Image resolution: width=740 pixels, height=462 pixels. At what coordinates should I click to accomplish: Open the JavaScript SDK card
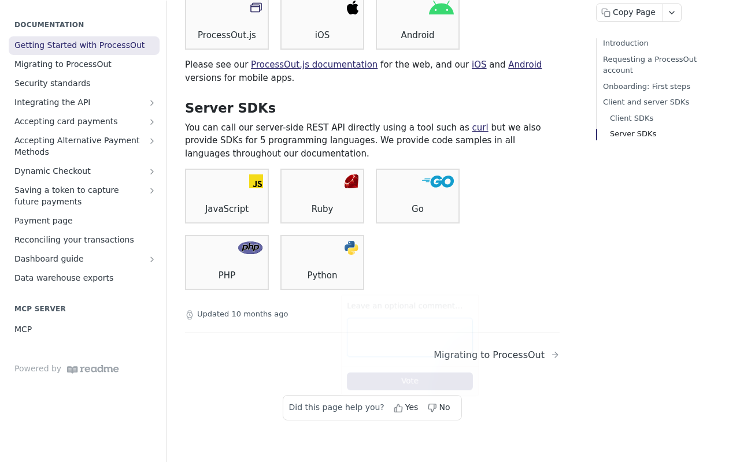click(227, 196)
